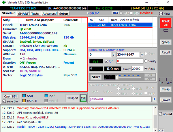Select the TEAM T2535T120G drive row
This screenshot has height=132, width=173.
point(120,25)
